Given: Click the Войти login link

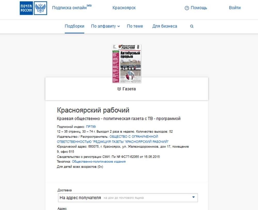Looking at the screenshot, I should point(235,8).
